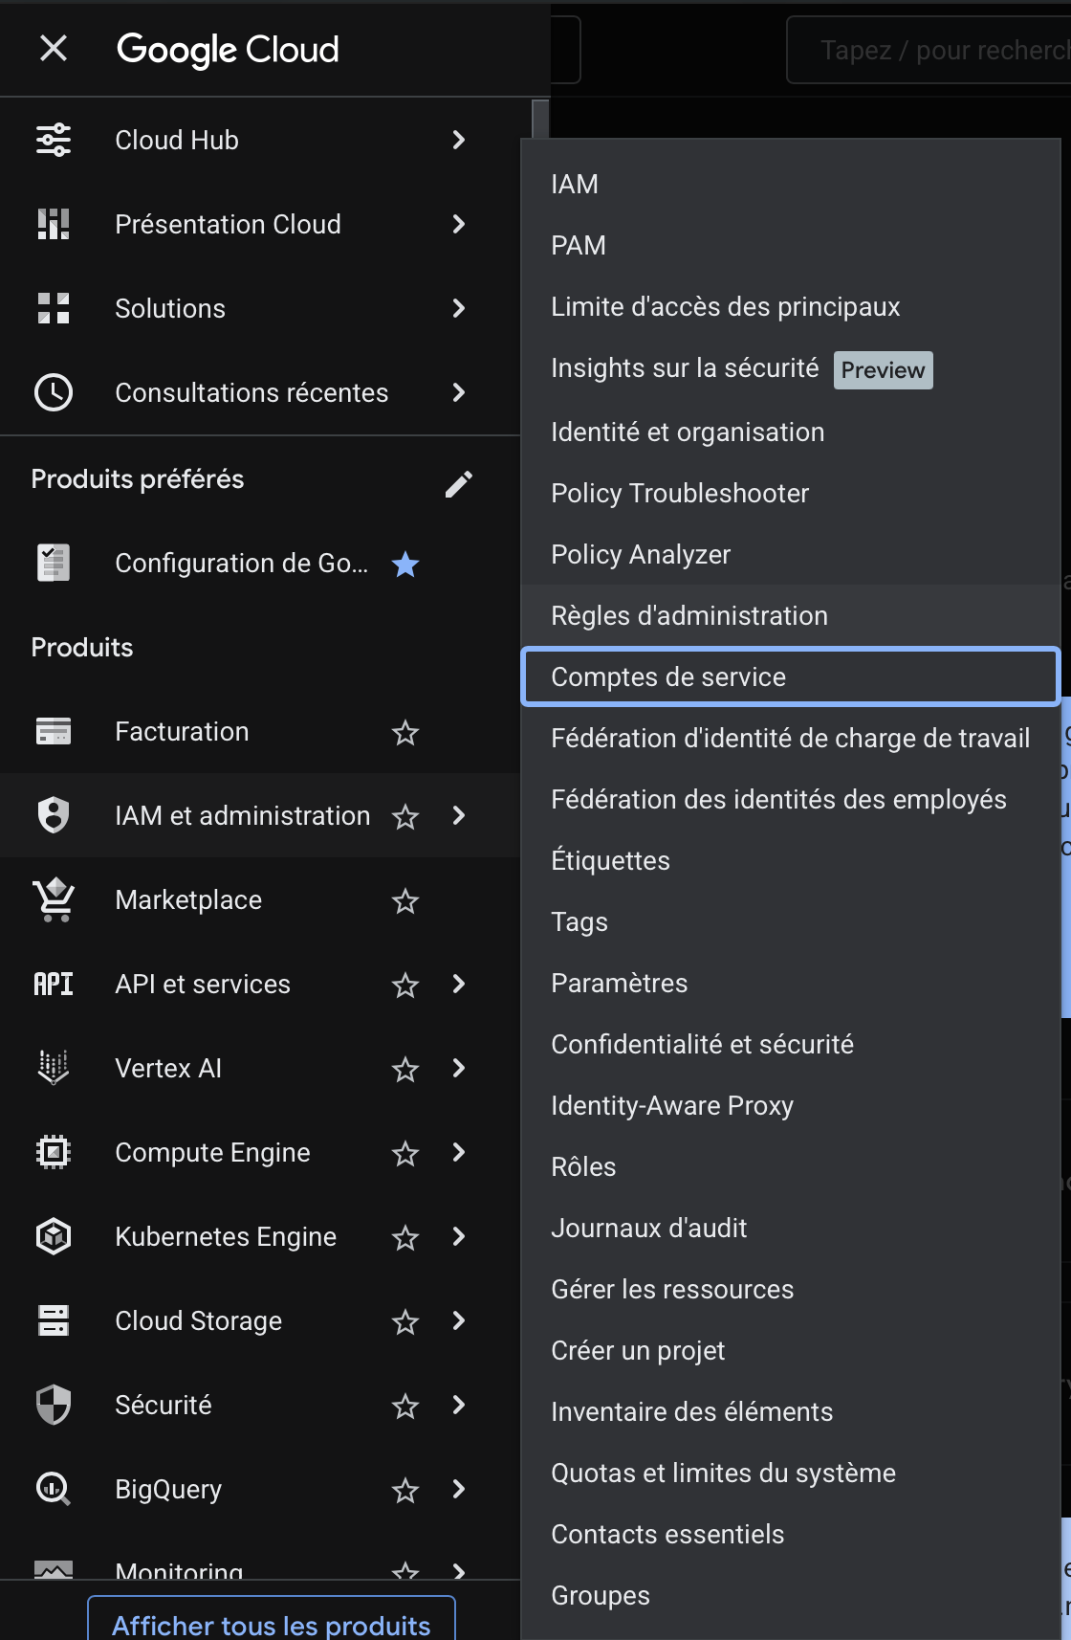This screenshot has height=1640, width=1071.
Task: Click the search field at the top
Action: [x=937, y=50]
